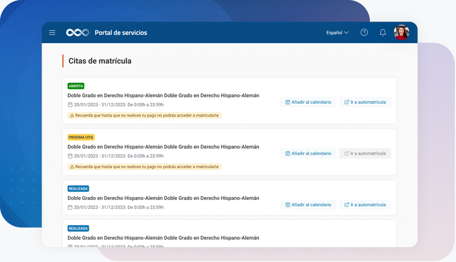456x262 pixels.
Task: Select the last partially visible REALIZADA card title
Action: (x=163, y=238)
